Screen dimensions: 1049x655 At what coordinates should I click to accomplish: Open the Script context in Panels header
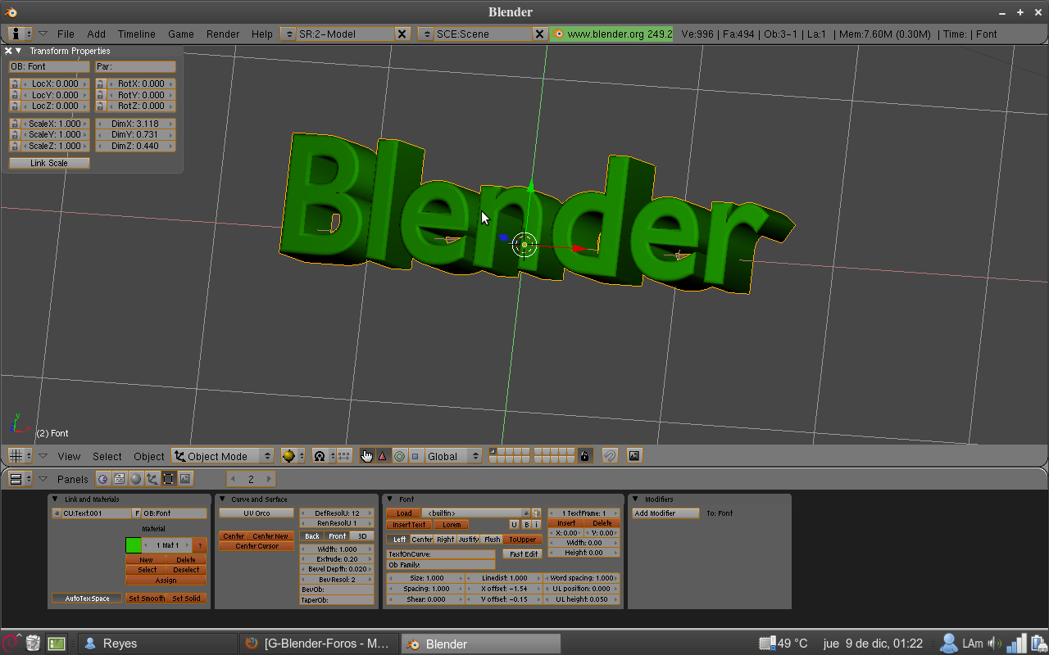[x=120, y=479]
